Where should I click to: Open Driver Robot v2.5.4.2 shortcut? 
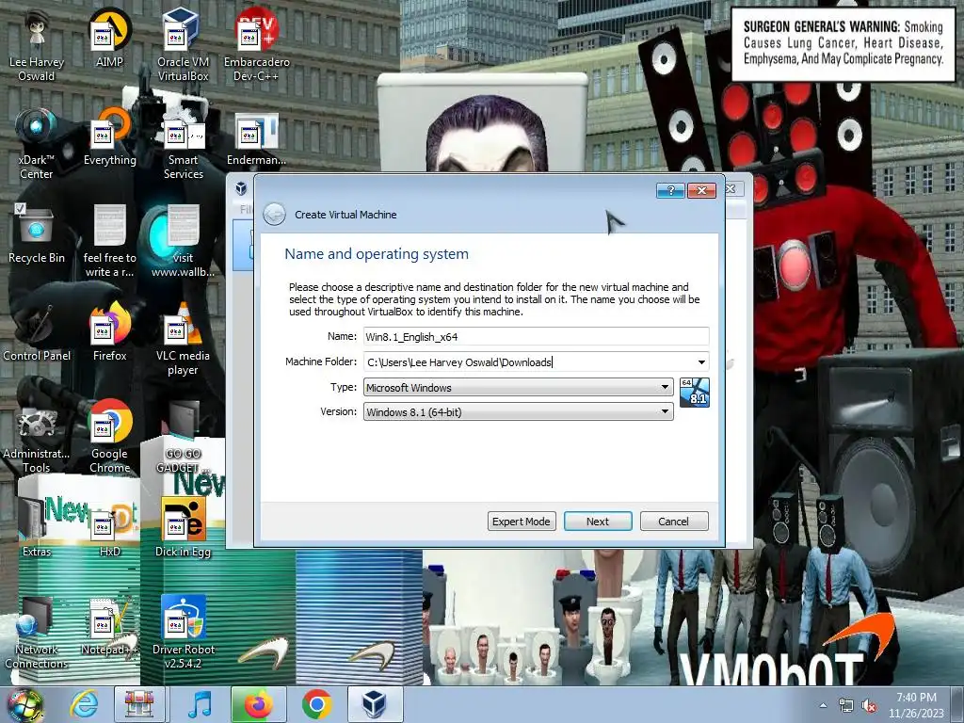tap(183, 634)
